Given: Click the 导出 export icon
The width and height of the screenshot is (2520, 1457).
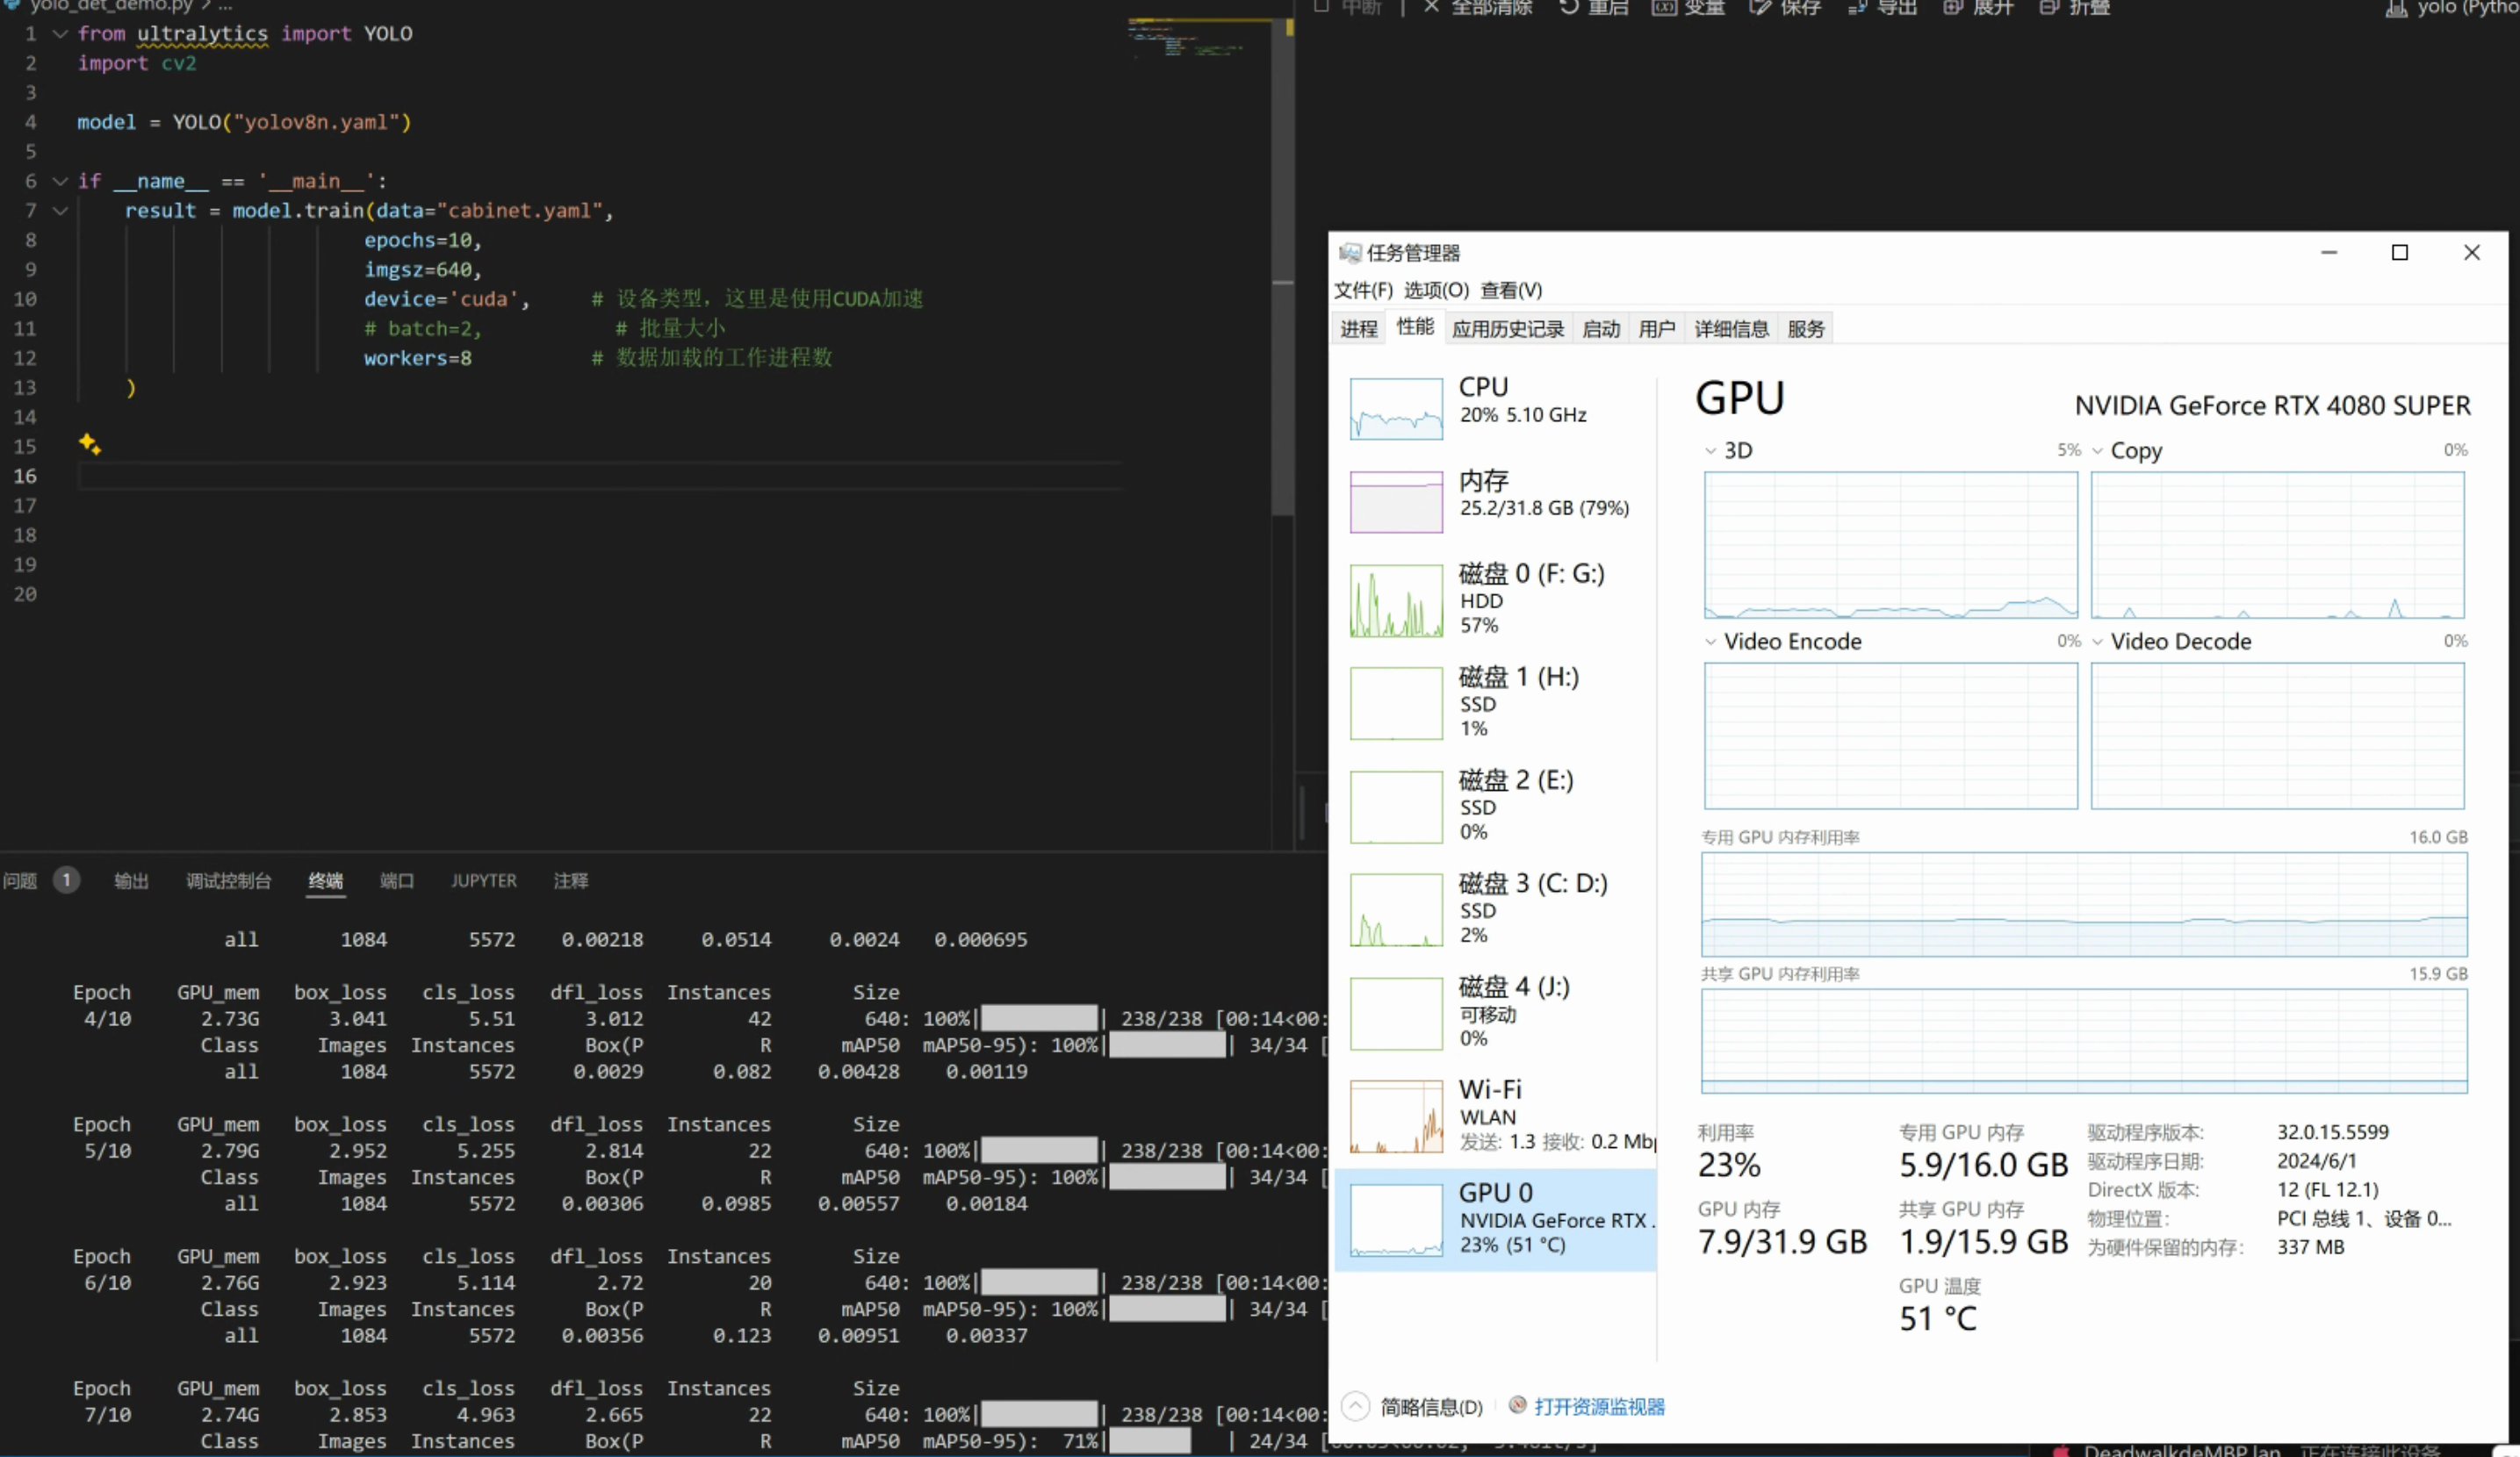Looking at the screenshot, I should [x=1857, y=7].
